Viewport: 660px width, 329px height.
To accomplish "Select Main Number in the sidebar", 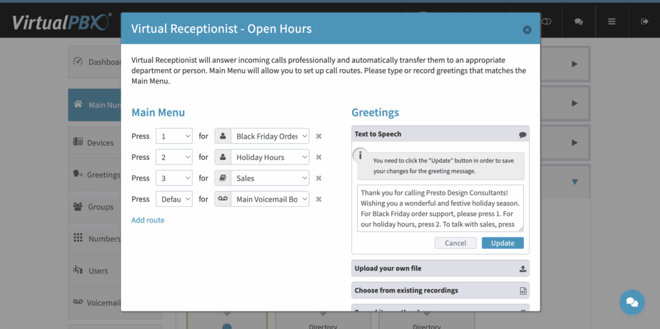I will [95, 105].
